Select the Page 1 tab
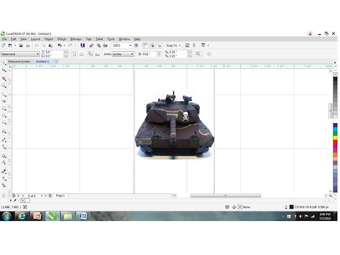This screenshot has width=340, height=255. pos(60,195)
